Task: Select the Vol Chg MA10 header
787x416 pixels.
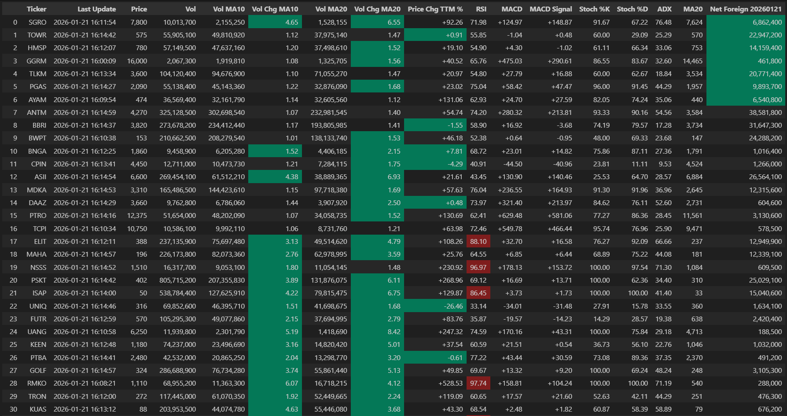Action: coord(275,9)
